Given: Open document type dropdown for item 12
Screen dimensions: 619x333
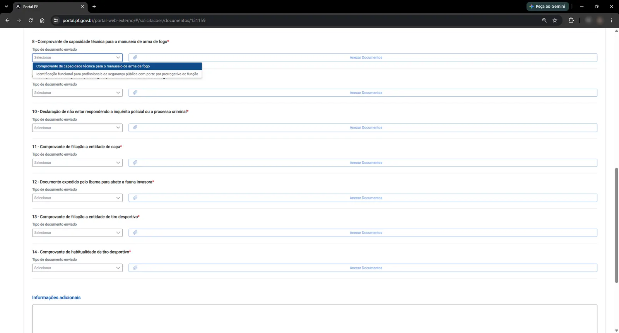Looking at the screenshot, I should 77,198.
